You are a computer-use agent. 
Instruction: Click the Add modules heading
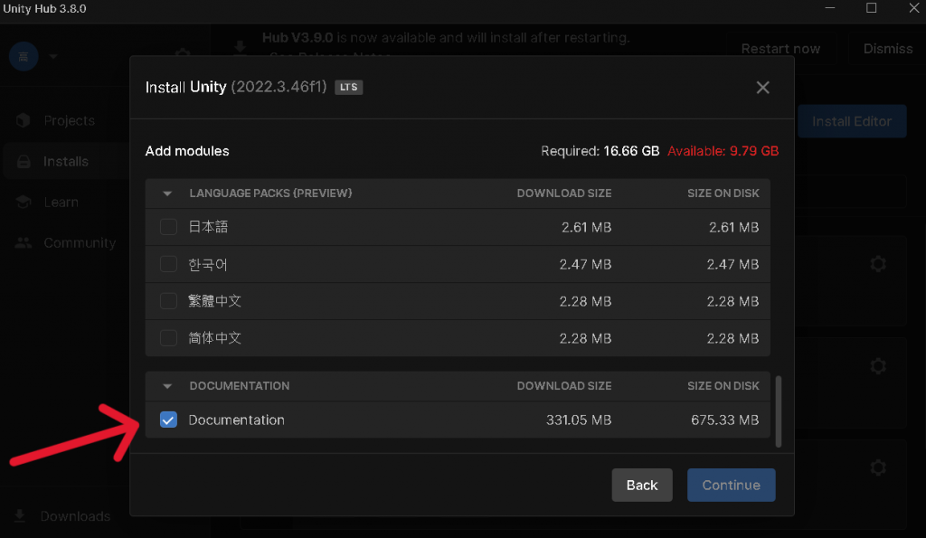click(x=187, y=151)
